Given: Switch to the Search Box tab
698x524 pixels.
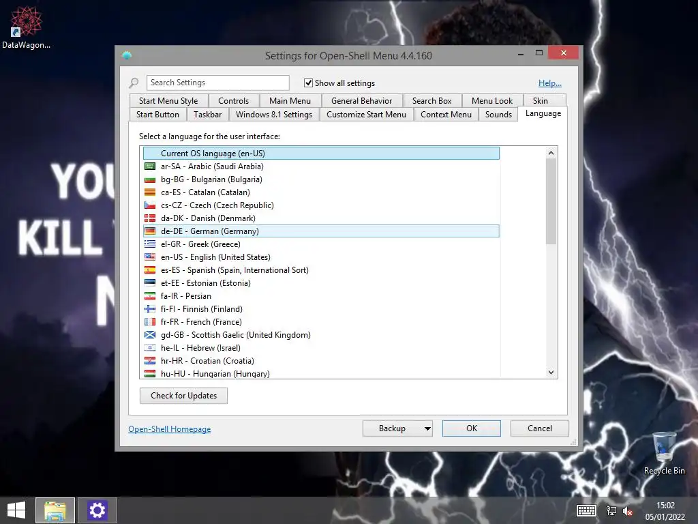Looking at the screenshot, I should [431, 101].
